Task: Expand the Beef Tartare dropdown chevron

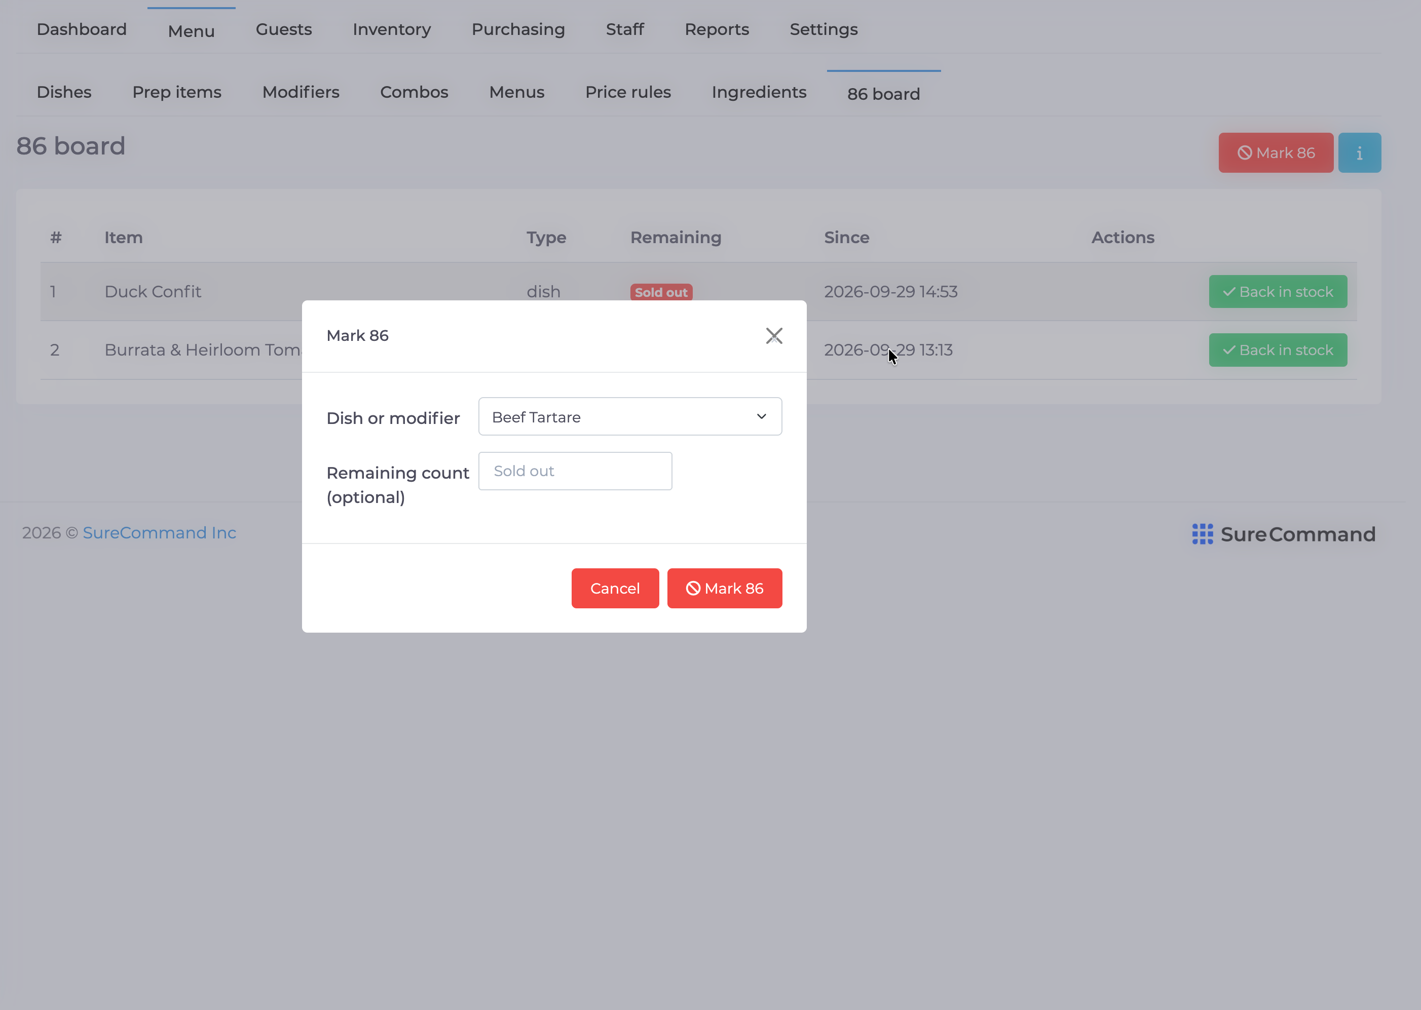Action: pos(761,416)
